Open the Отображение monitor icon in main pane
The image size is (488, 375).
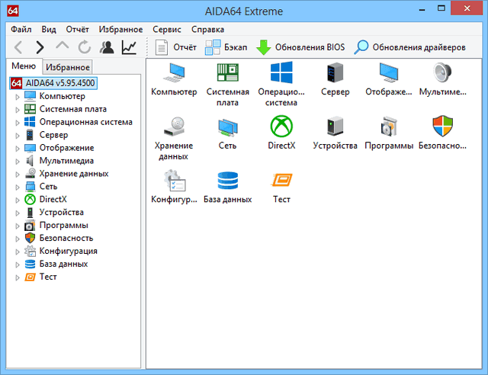click(x=389, y=72)
